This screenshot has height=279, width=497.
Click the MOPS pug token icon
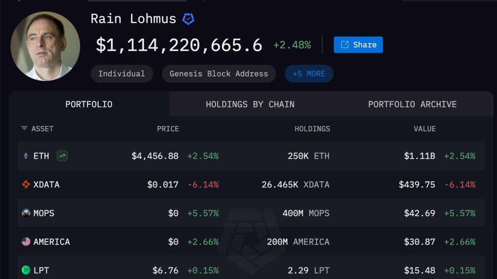click(x=26, y=213)
